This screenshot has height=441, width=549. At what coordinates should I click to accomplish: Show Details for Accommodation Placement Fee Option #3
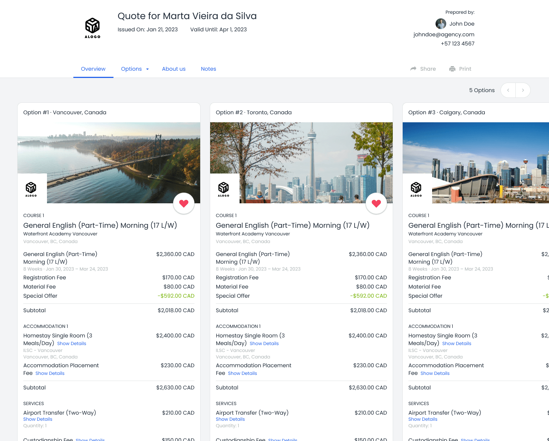435,373
